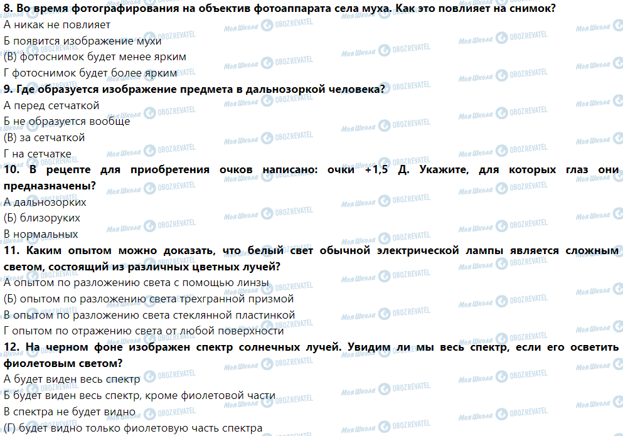Pick the 'стеклянной пластинкой' answer option
This screenshot has height=436, width=623.
(149, 315)
